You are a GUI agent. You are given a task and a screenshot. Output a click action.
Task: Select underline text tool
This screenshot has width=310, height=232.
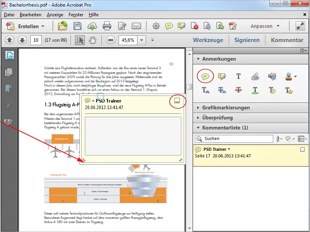point(255,90)
